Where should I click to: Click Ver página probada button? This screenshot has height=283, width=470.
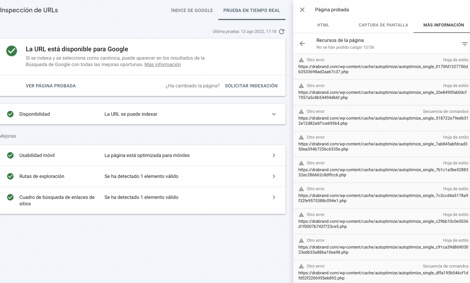[51, 86]
